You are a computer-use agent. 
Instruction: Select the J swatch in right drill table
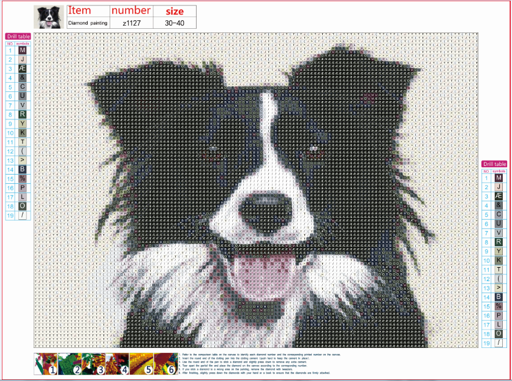499,187
